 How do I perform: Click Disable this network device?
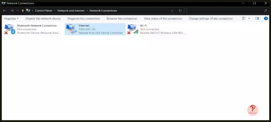43,19
